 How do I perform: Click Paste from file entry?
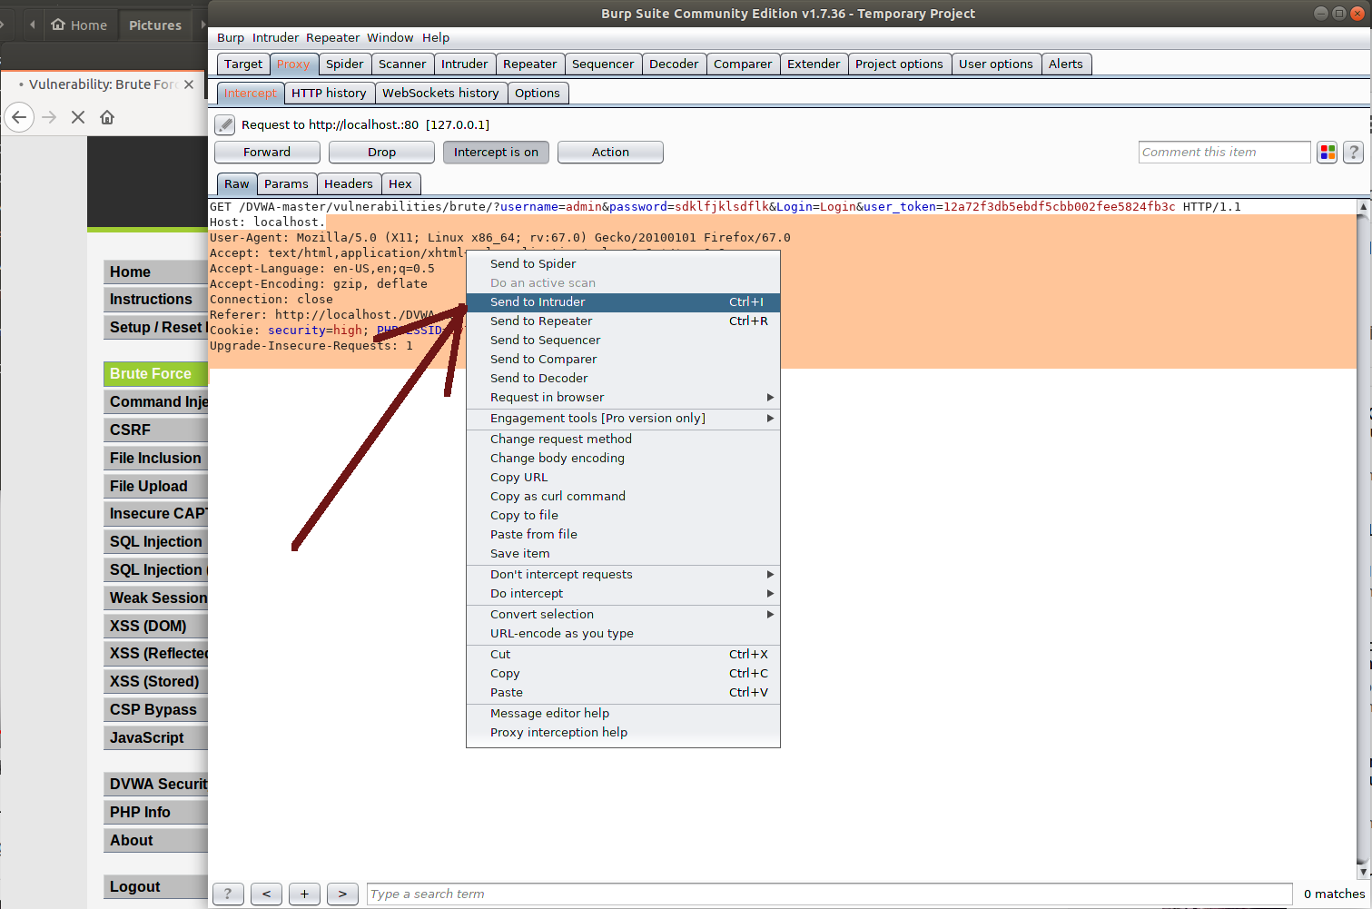point(623,535)
